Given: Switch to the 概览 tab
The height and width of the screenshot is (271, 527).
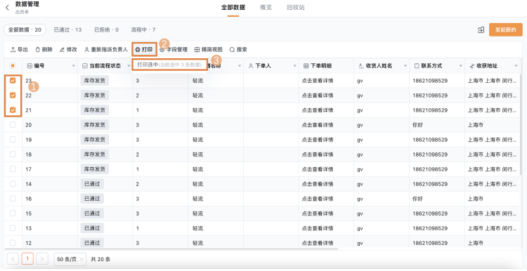Looking at the screenshot, I should tap(266, 8).
